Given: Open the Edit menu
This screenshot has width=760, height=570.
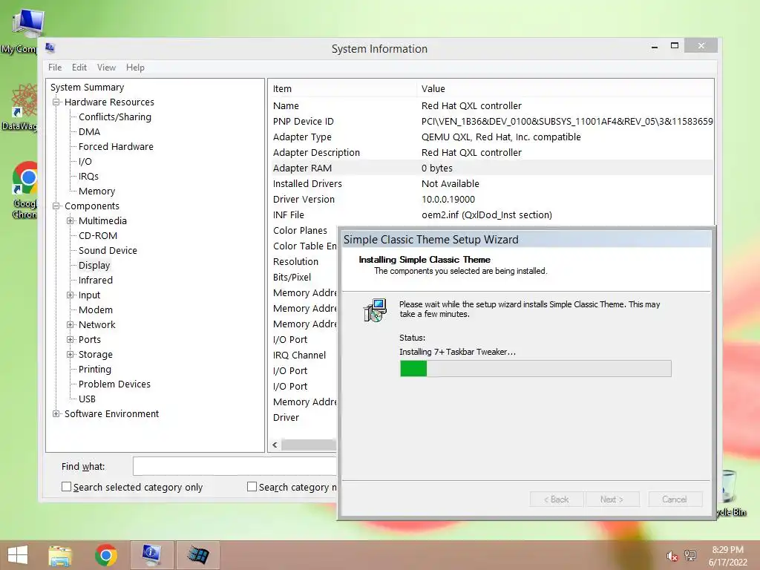Looking at the screenshot, I should (79, 68).
